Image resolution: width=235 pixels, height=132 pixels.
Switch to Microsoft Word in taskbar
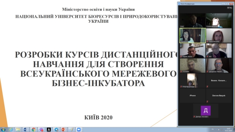(26, 129)
